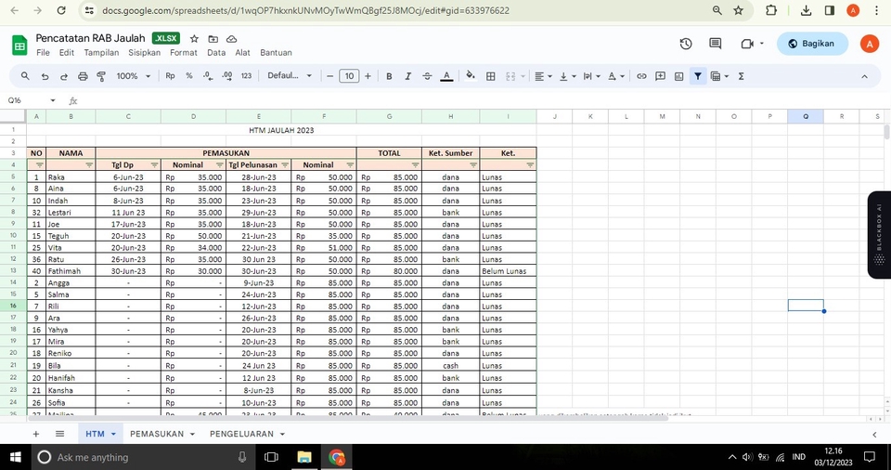Screen dimensions: 891x470
Task: Open filter for NAMA column
Action: pyautogui.click(x=89, y=165)
